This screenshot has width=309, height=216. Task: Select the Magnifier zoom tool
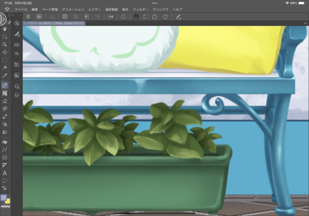(x=5, y=37)
